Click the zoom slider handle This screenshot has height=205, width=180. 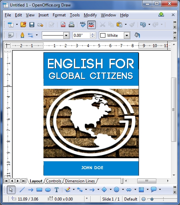(152, 199)
